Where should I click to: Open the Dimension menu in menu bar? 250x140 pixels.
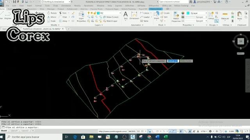66,5
